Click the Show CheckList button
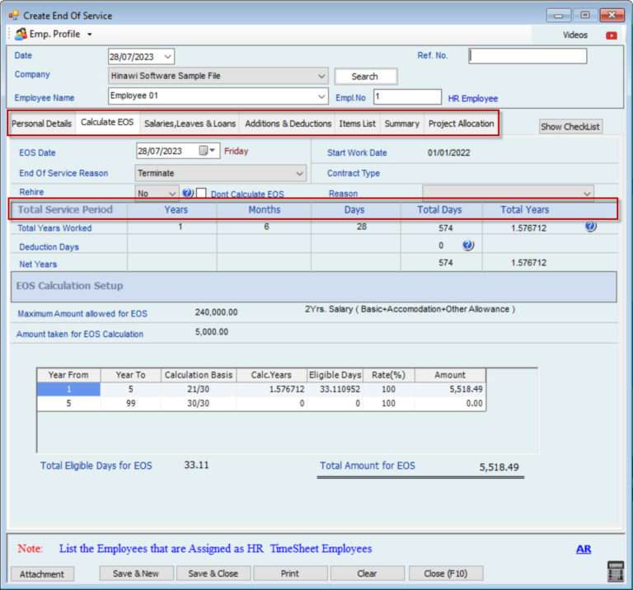This screenshot has height=590, width=633. coord(570,127)
